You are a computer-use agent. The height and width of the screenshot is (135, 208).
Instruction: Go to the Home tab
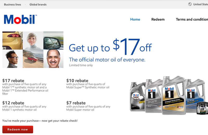pyautogui.click(x=135, y=19)
